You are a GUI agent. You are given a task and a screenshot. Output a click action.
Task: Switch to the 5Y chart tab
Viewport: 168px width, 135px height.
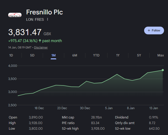click(139, 55)
